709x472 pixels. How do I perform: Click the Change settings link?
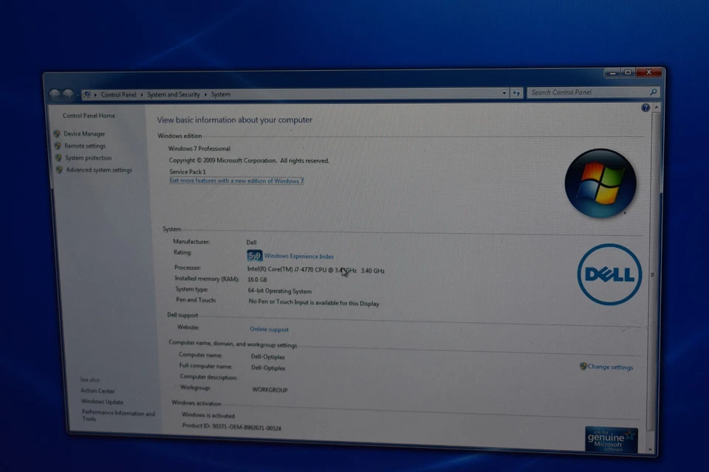coord(611,367)
